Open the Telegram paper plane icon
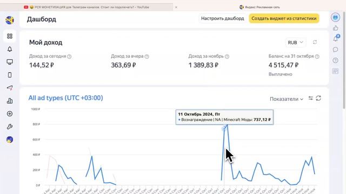346x194 pixels. 10,88
